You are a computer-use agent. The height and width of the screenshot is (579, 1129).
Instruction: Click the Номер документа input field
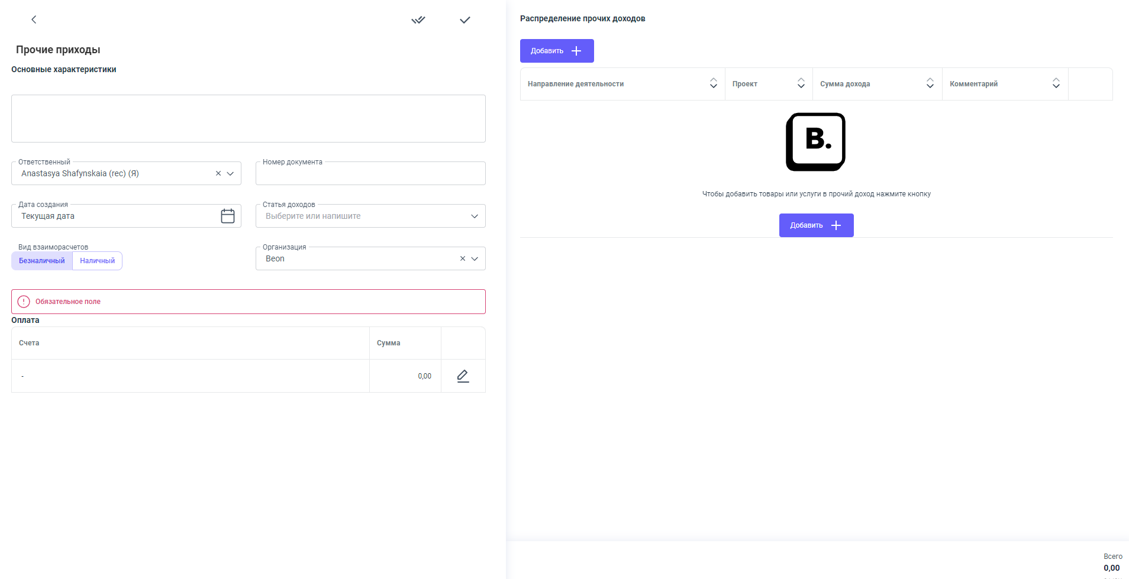(370, 174)
